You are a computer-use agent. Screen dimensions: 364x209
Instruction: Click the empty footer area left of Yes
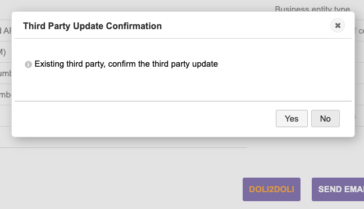coord(145,118)
